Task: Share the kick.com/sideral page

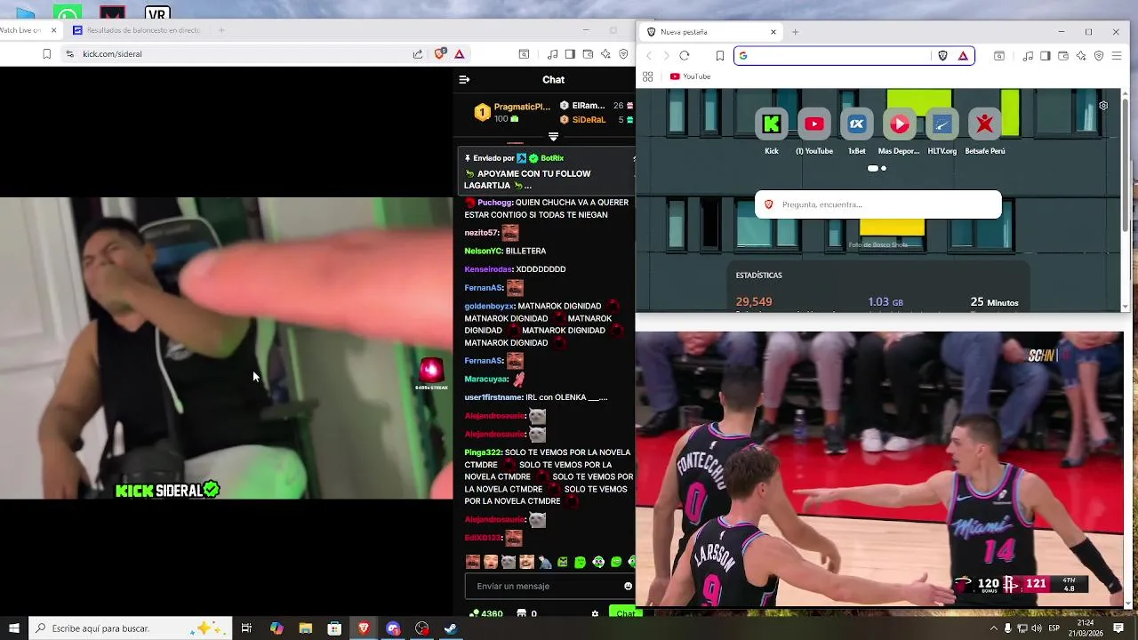Action: click(418, 54)
